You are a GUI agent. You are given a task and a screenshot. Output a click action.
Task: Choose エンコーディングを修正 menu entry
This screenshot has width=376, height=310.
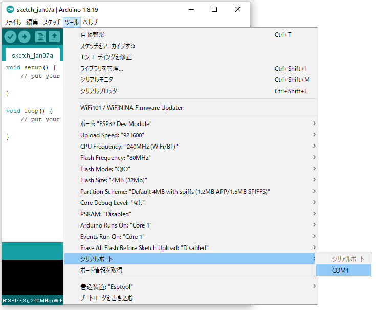(x=191, y=57)
